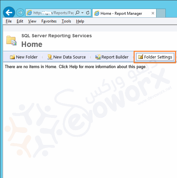Open the Tools menu
177x178 pixels.
point(66,21)
